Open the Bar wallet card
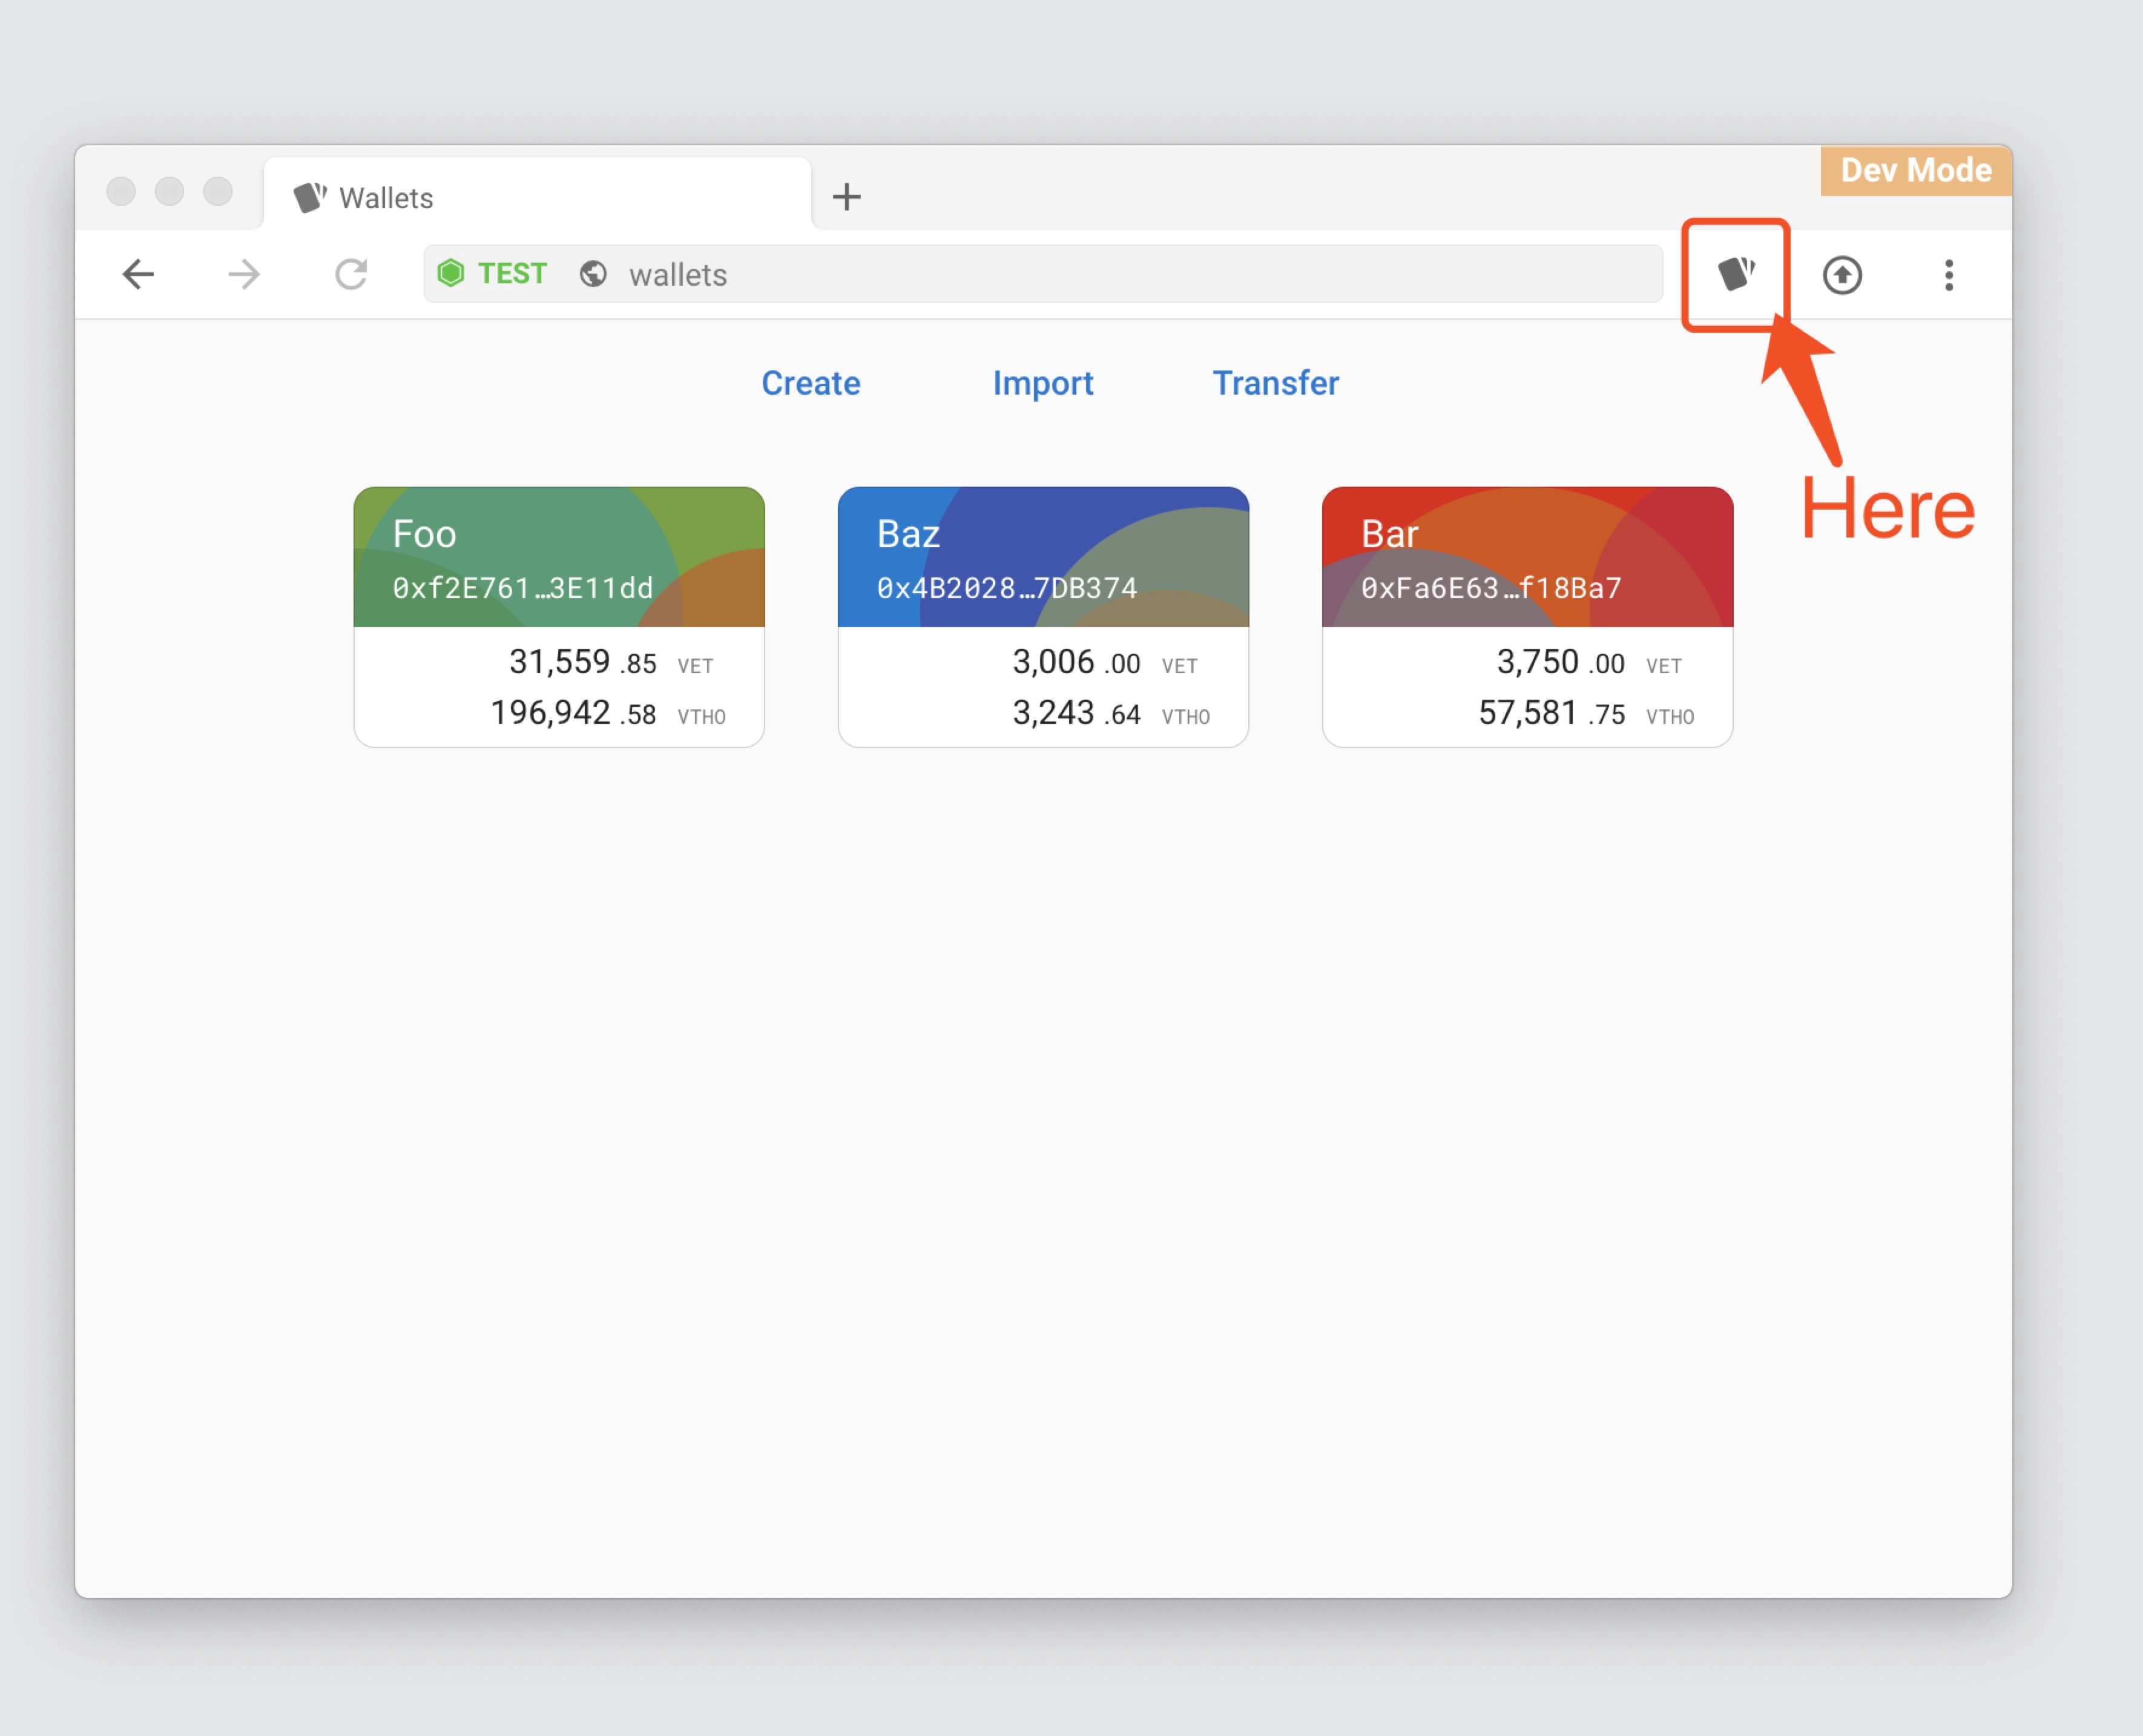This screenshot has width=2143, height=1736. click(x=1526, y=616)
